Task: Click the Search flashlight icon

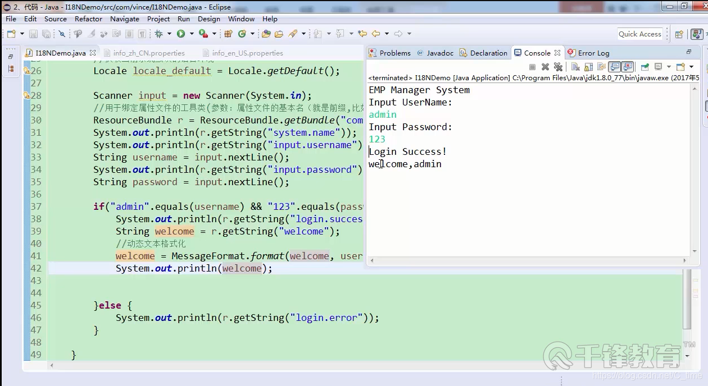Action: click(x=293, y=34)
